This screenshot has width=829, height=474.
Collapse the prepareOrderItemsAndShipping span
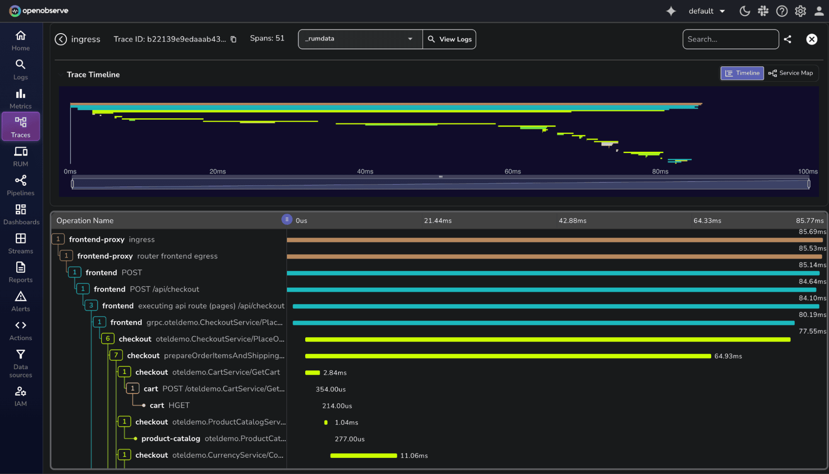pyautogui.click(x=116, y=355)
